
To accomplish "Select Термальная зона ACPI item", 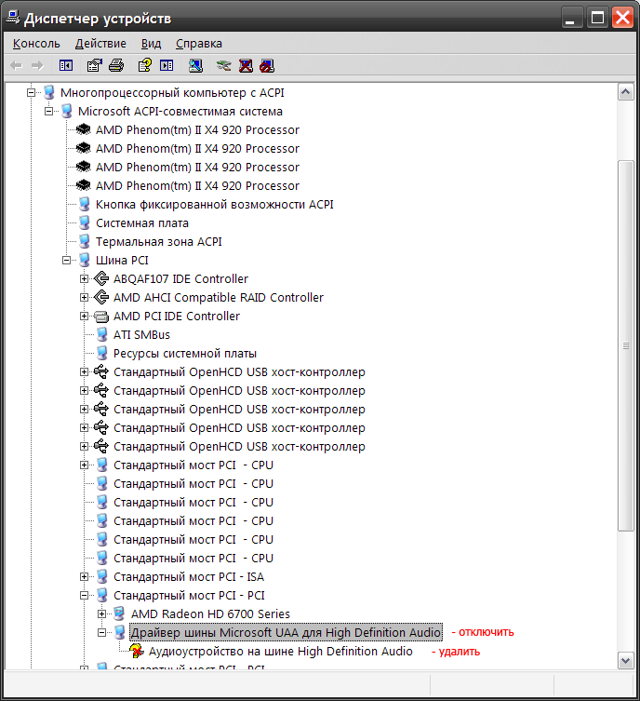I will click(158, 242).
